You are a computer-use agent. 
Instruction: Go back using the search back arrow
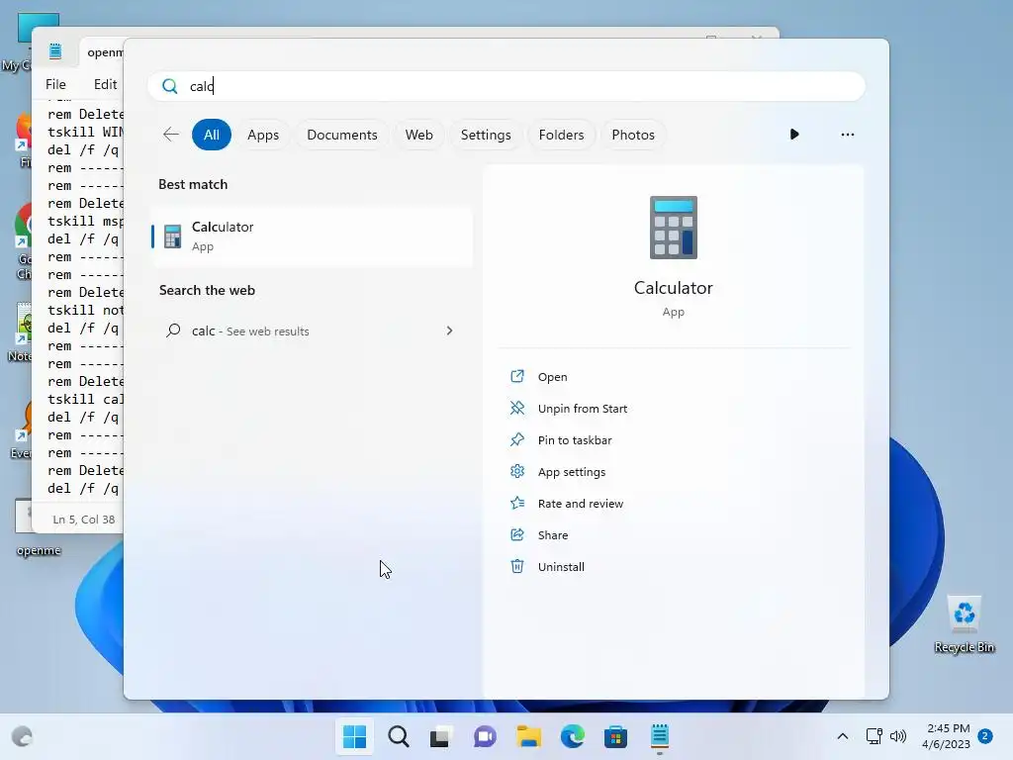click(170, 135)
